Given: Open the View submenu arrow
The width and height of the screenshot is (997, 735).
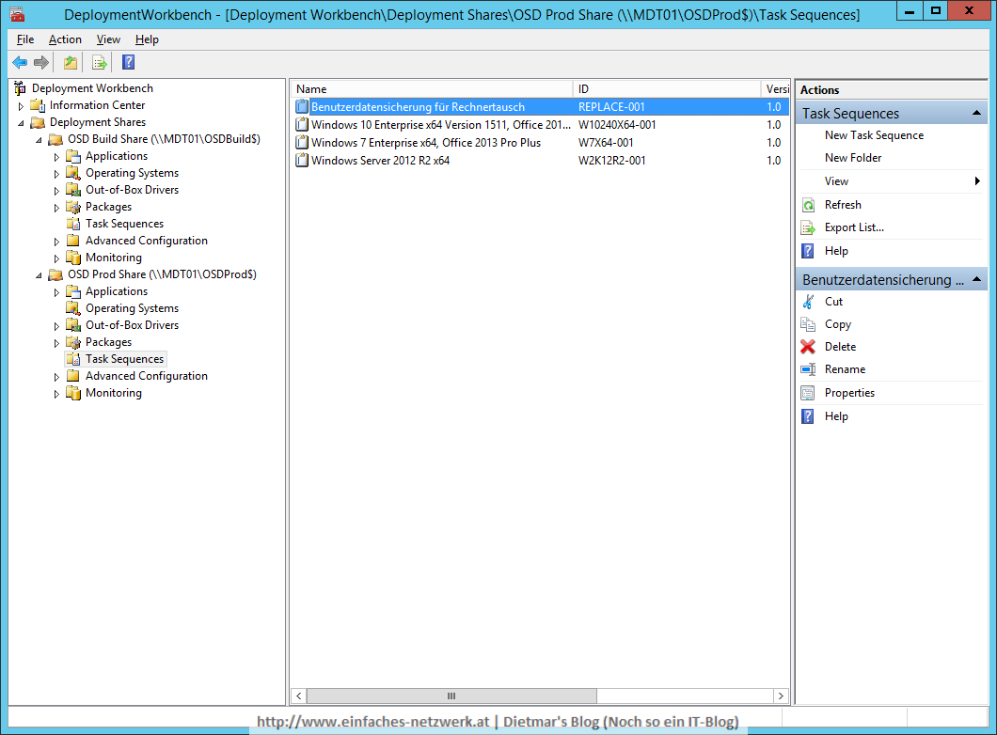Looking at the screenshot, I should pyautogui.click(x=977, y=181).
